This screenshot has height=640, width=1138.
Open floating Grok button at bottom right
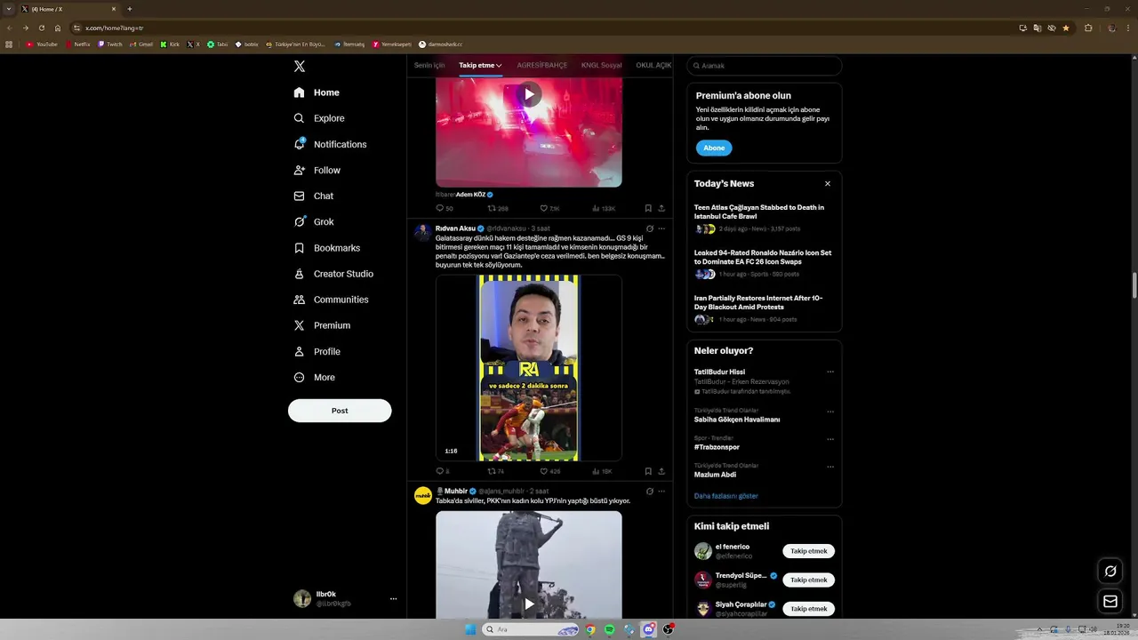(x=1110, y=572)
